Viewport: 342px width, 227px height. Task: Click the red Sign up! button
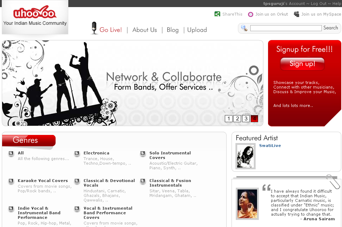pos(302,64)
